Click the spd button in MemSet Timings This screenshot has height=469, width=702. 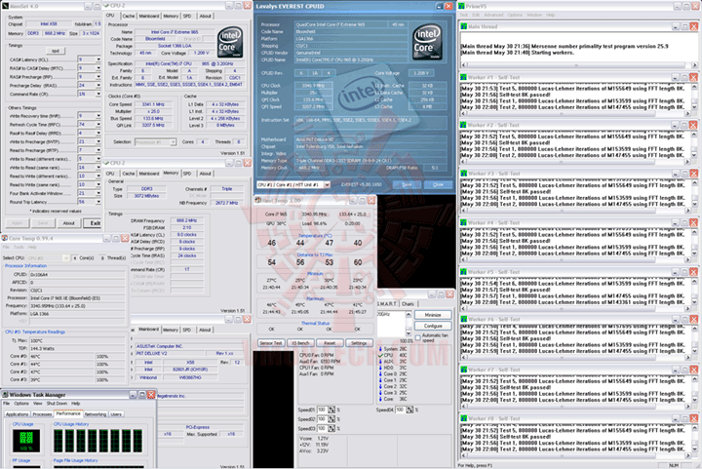click(55, 50)
